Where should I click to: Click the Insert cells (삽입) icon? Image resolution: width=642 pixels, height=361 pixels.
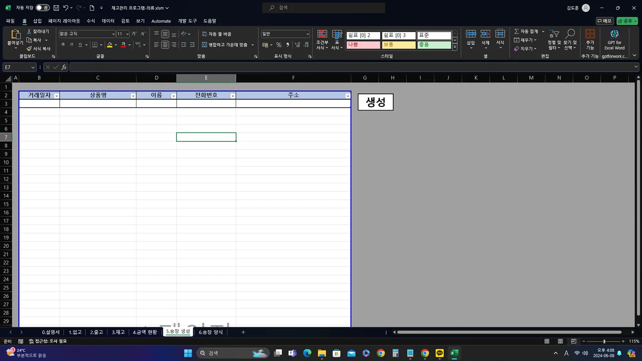471,34
